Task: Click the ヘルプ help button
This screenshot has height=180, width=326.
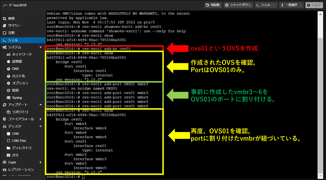Action: pyautogui.click(x=314, y=5)
